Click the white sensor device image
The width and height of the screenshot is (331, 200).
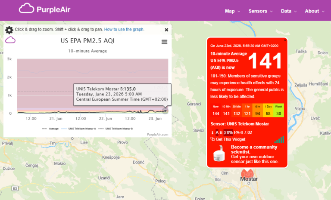click(x=219, y=154)
